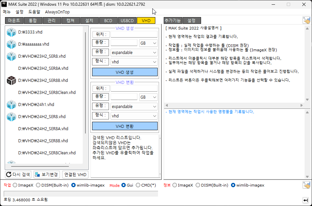This screenshot has width=312, height=206.
Task: Open the 설정 menu in menu bar
Action: [x=19, y=12]
